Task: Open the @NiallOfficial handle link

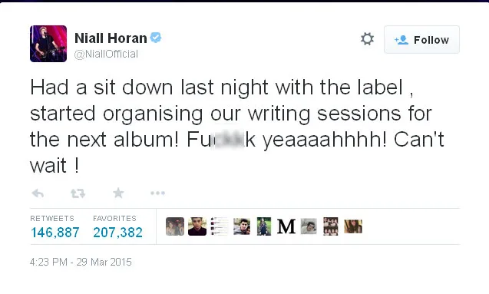Action: pyautogui.click(x=106, y=54)
